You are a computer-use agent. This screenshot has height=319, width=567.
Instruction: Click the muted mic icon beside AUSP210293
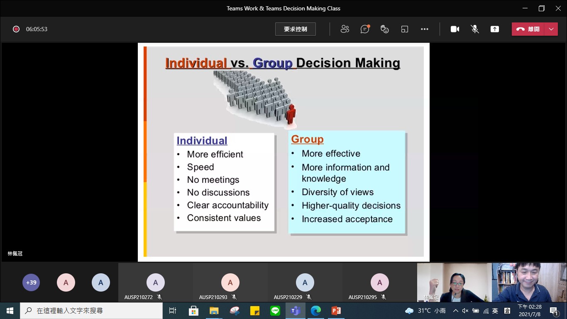point(234,297)
